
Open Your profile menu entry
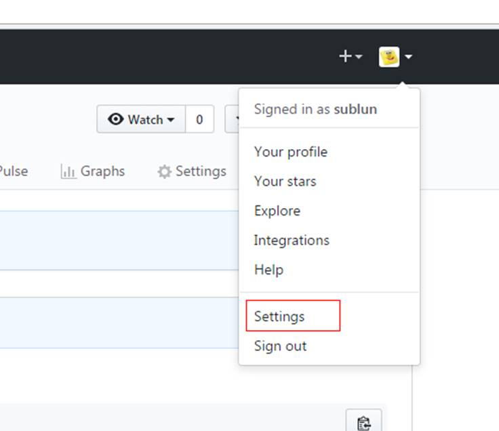(x=290, y=152)
